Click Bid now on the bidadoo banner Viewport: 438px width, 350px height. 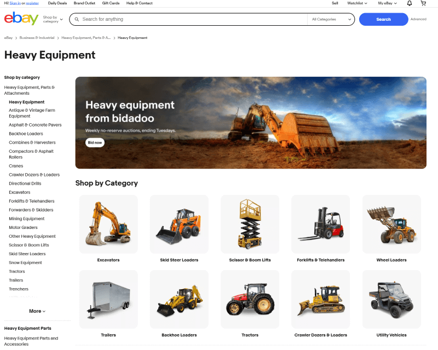pos(95,142)
